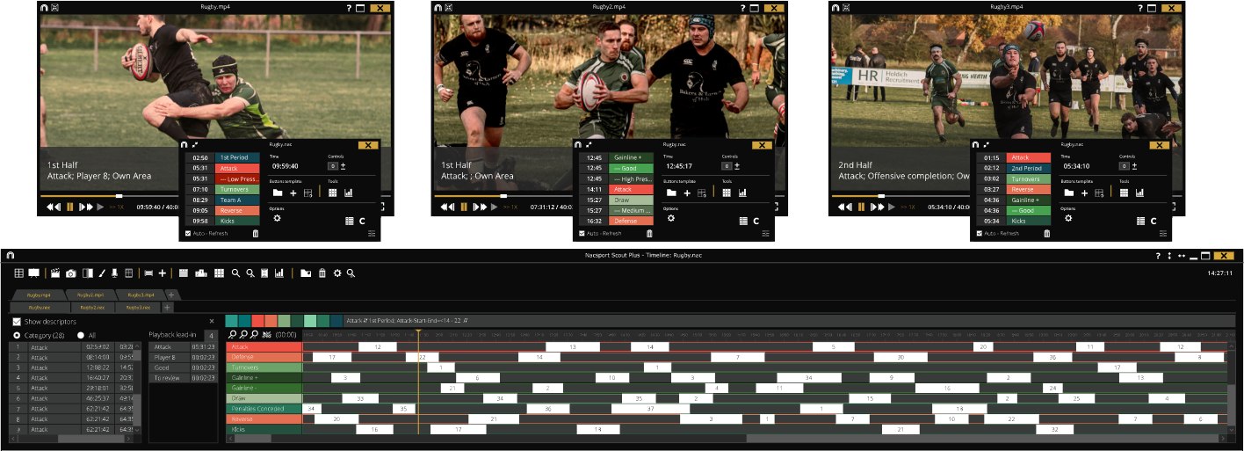Toggle Auto-Refresh in Rugby2.mp4 register panel
The image size is (1244, 451).
[582, 234]
